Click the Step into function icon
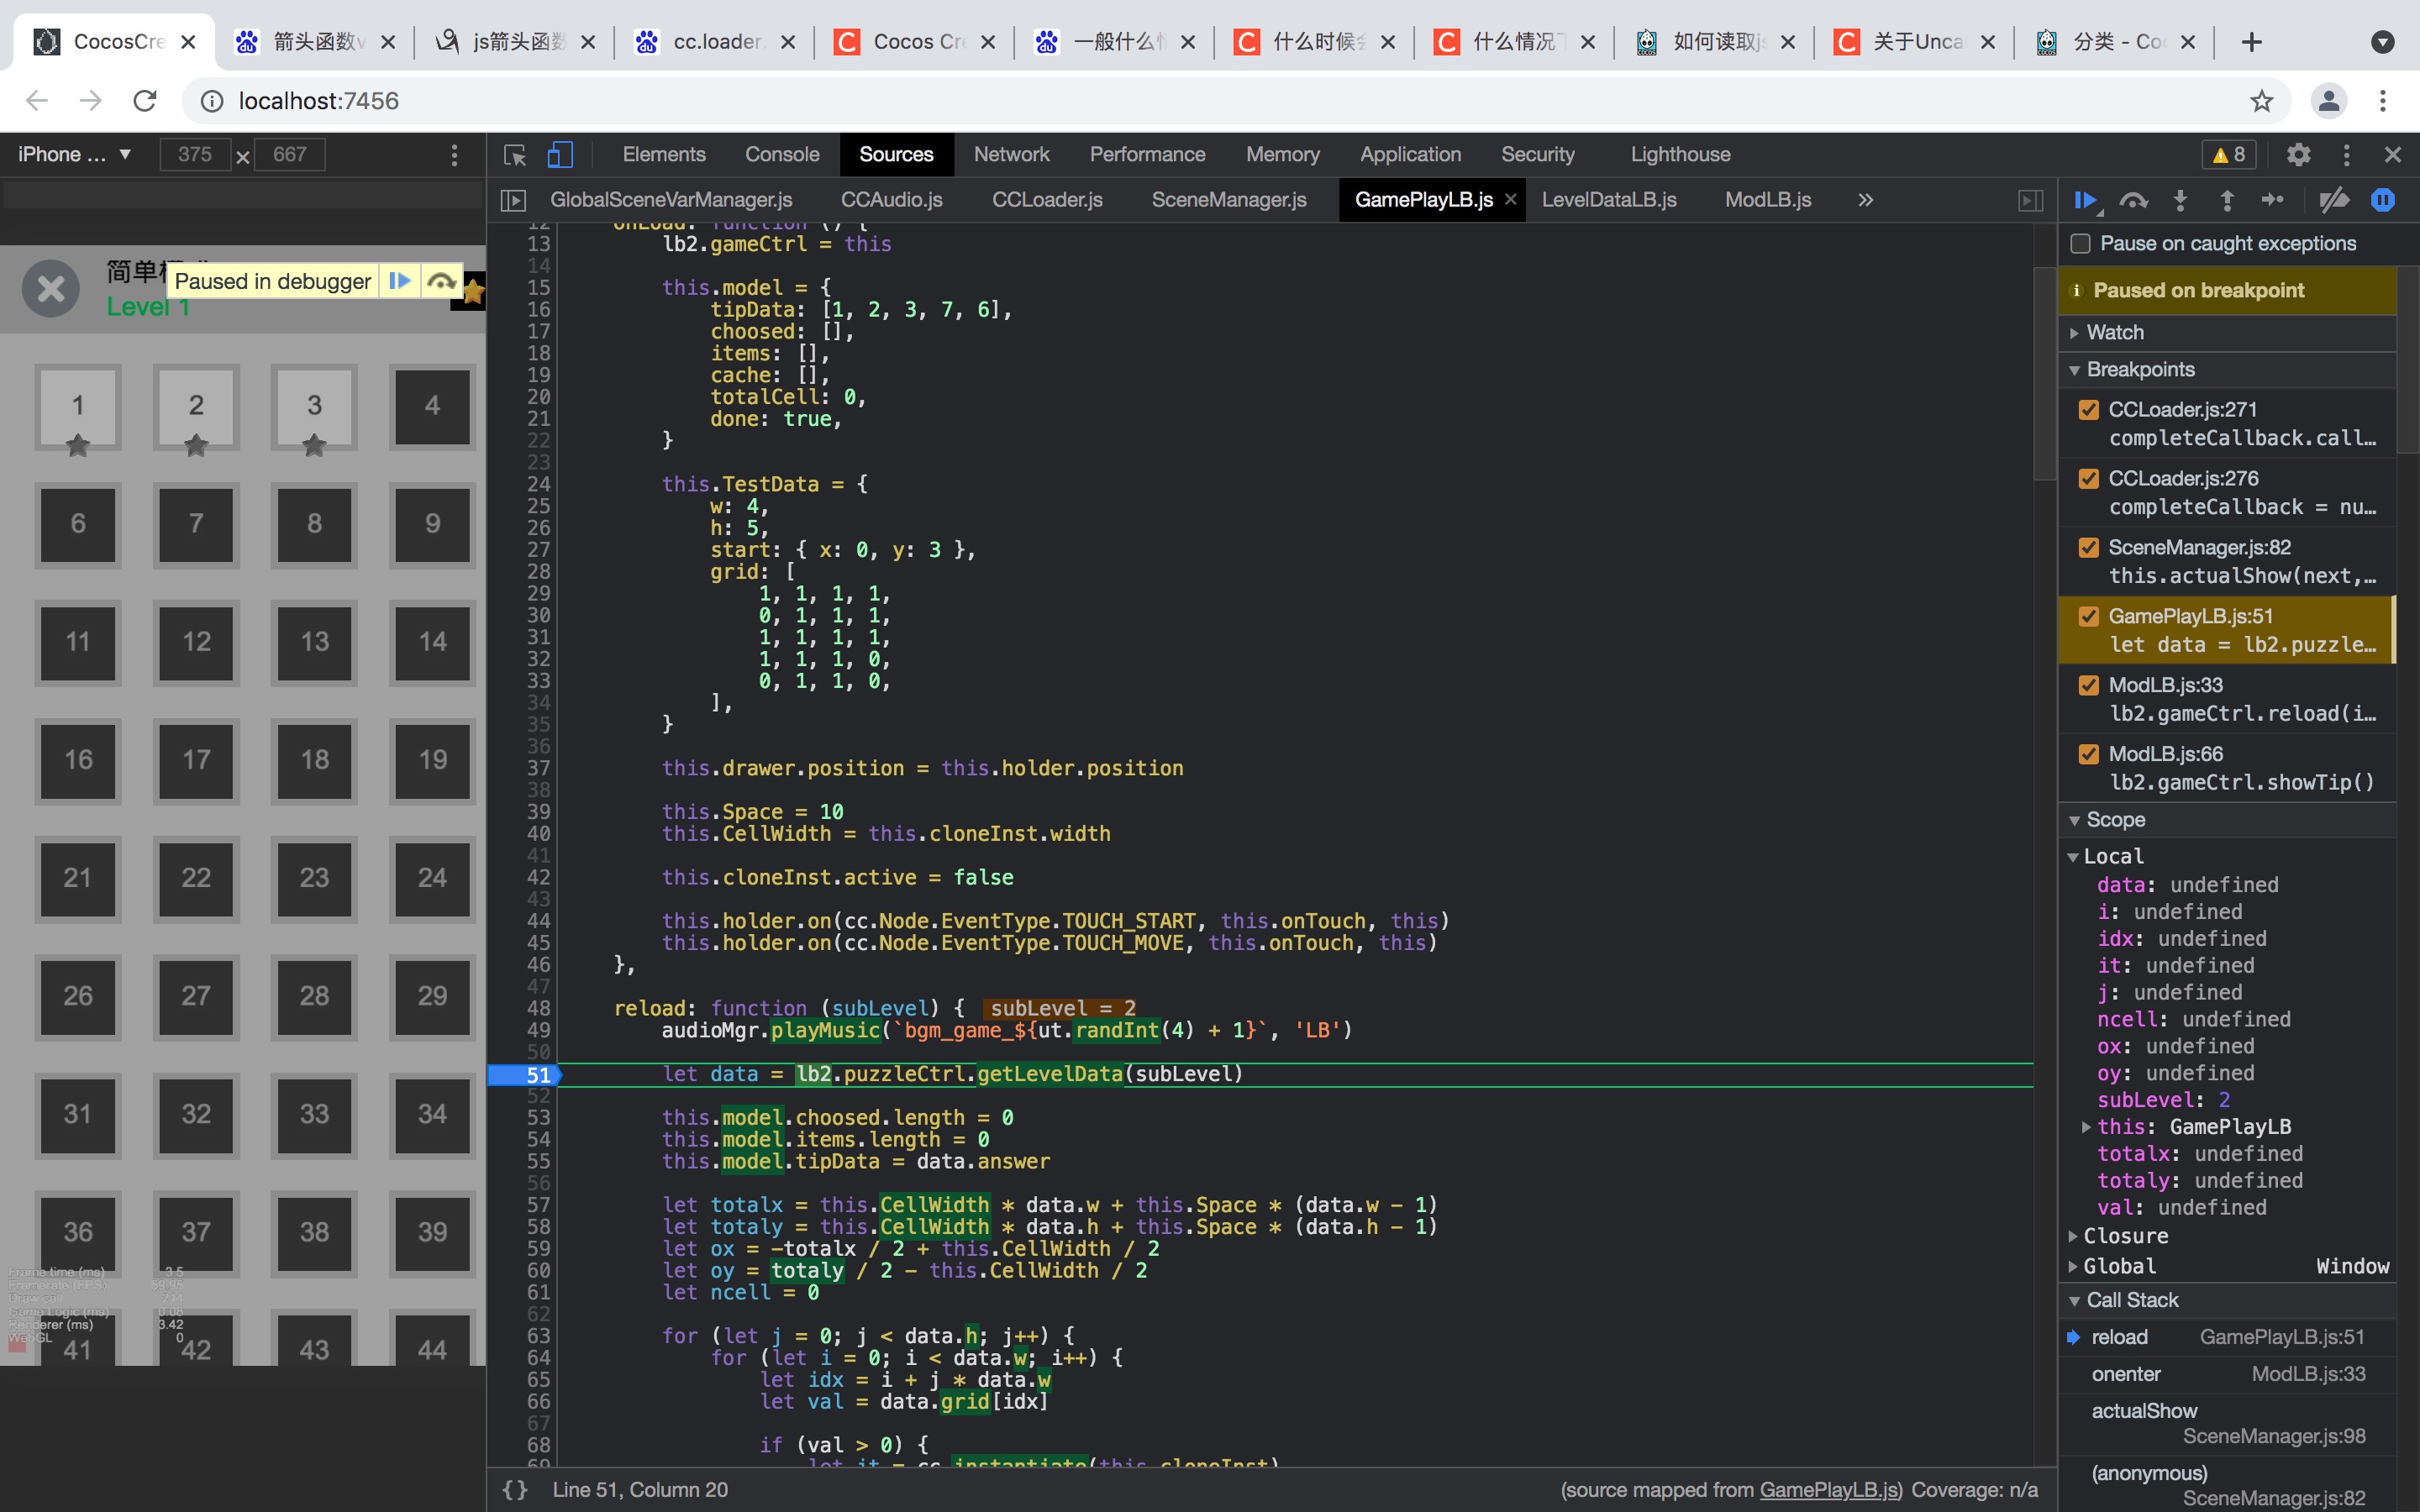Screen dimensions: 2420x1512 (x=2180, y=200)
